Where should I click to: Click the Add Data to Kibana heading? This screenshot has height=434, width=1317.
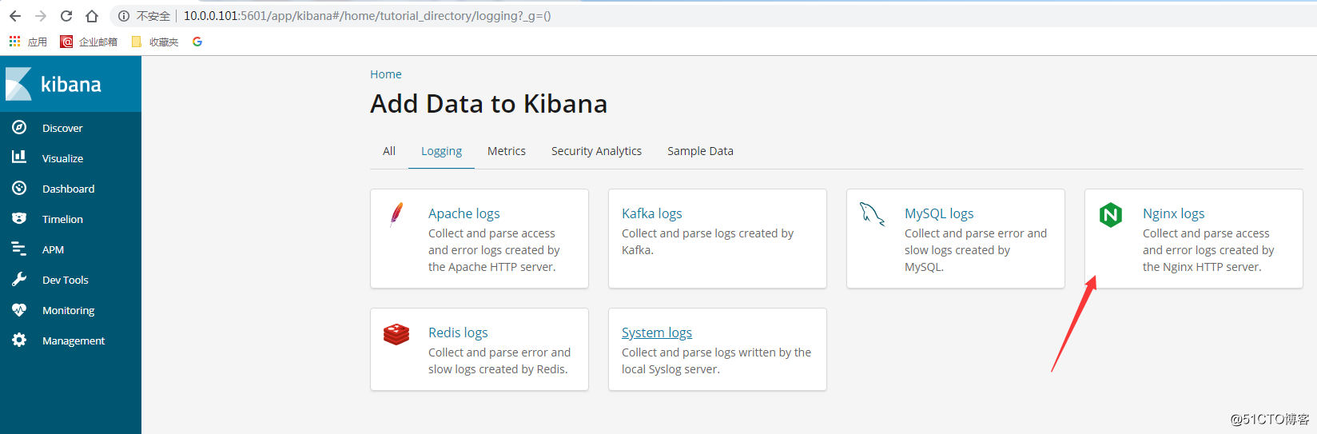(488, 104)
